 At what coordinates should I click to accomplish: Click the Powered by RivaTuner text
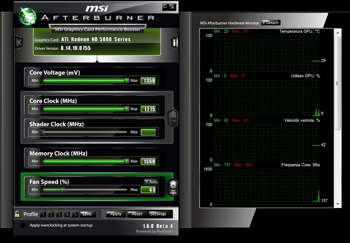(x=154, y=231)
